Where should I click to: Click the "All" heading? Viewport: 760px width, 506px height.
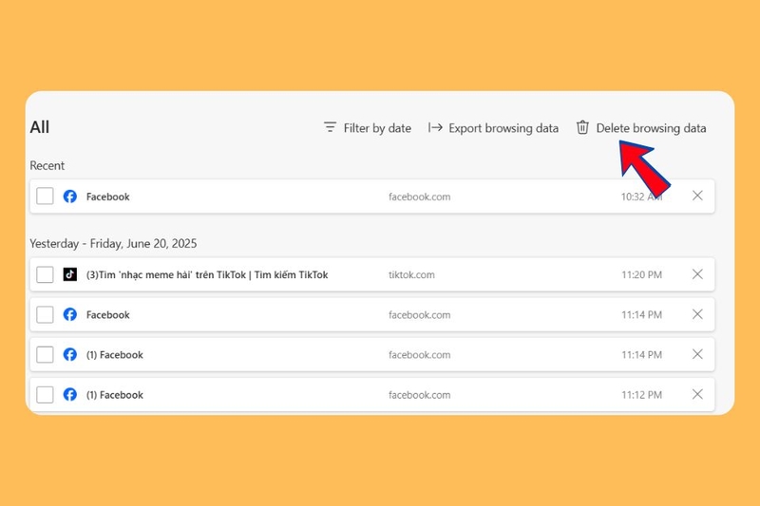tap(40, 127)
